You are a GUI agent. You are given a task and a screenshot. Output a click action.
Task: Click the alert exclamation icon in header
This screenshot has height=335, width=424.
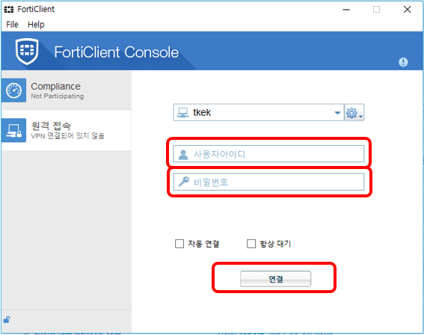click(403, 62)
